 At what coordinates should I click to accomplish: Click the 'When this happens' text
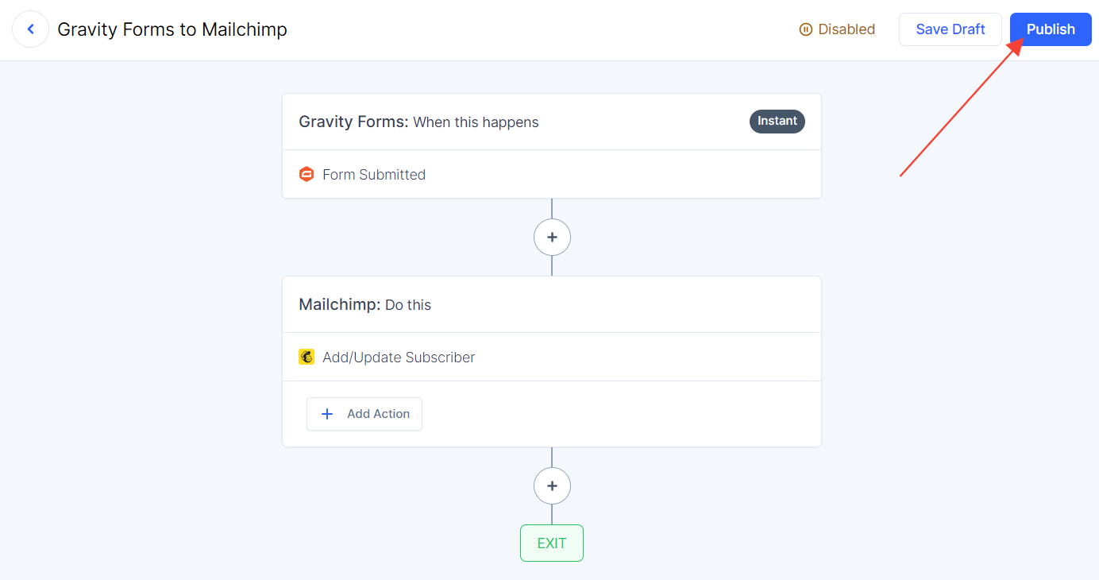point(476,122)
